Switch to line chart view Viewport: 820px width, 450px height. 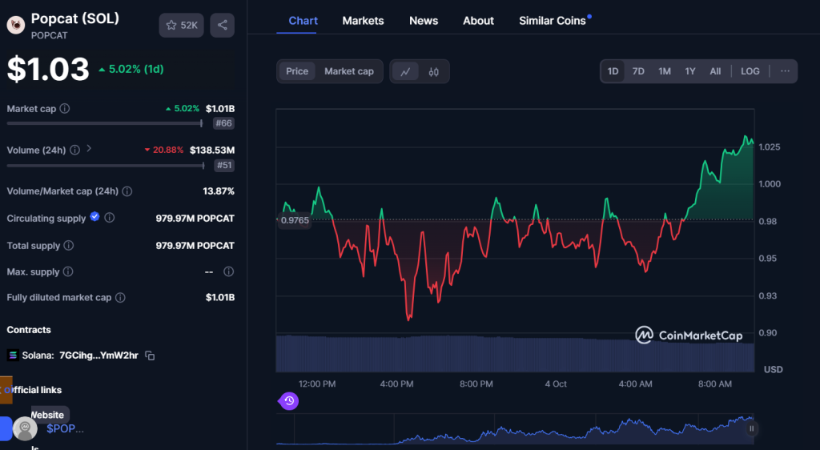[x=405, y=71]
